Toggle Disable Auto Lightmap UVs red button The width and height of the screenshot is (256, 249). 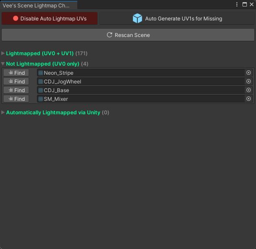click(x=50, y=18)
